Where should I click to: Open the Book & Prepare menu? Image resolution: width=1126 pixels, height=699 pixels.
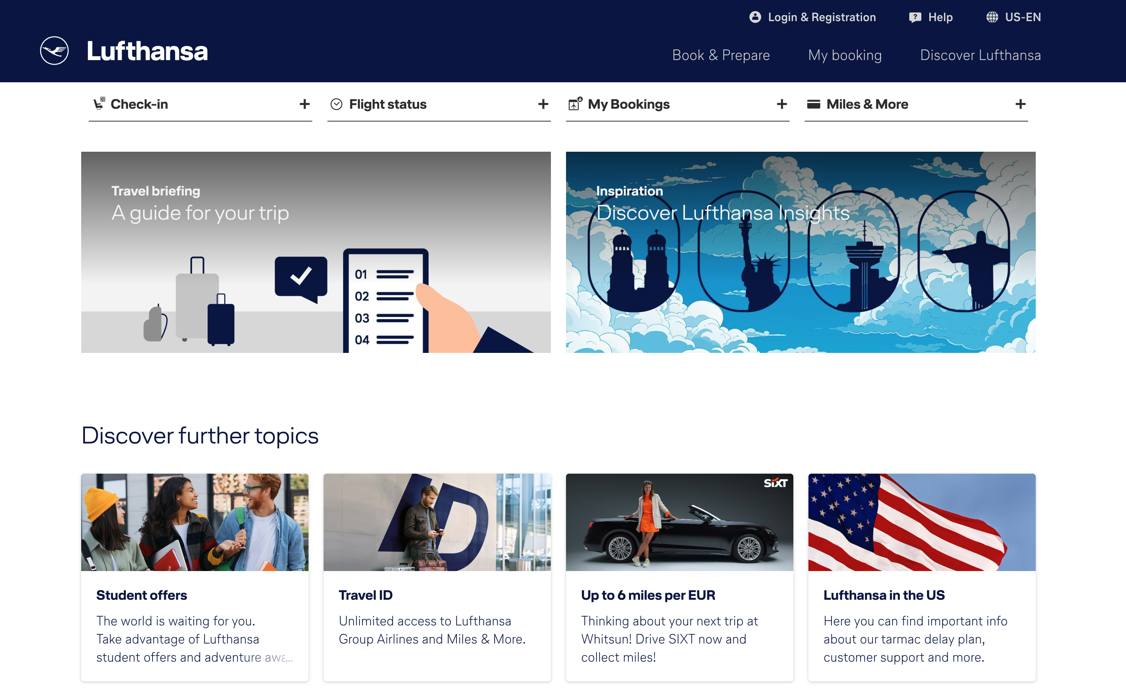720,55
